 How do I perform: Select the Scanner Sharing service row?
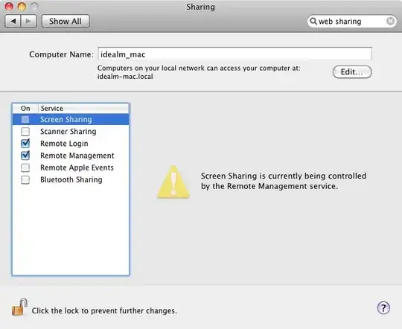tap(71, 132)
